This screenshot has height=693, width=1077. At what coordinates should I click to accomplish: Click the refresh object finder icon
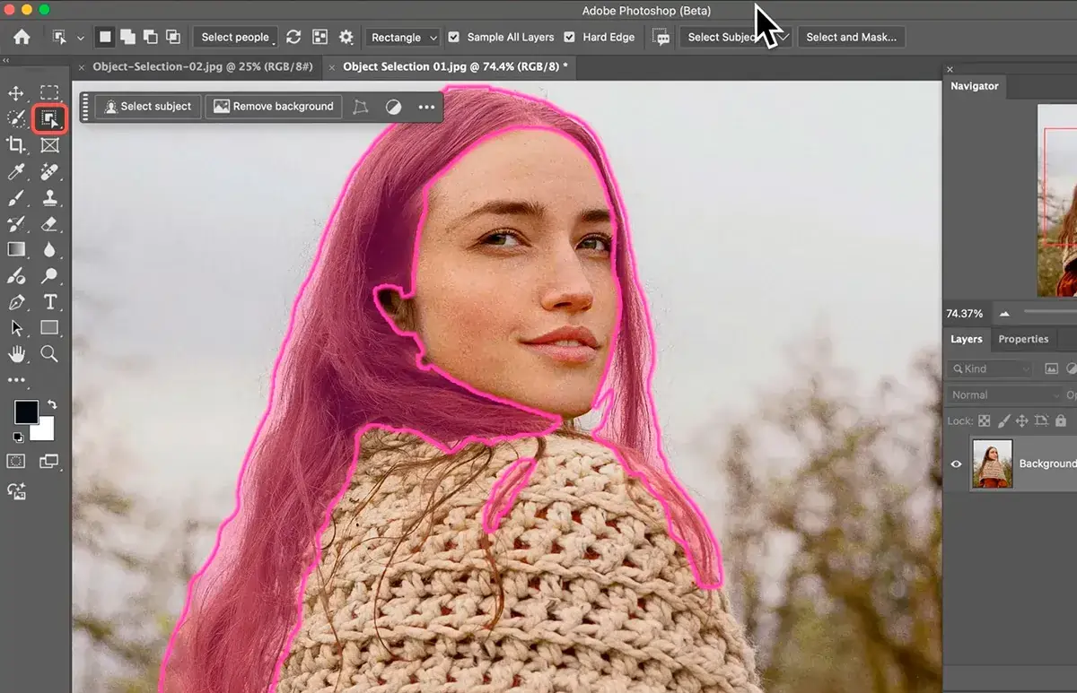(293, 37)
